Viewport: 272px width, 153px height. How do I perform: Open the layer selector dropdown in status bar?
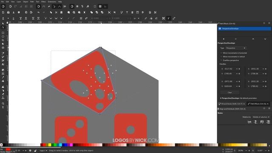click(43, 151)
